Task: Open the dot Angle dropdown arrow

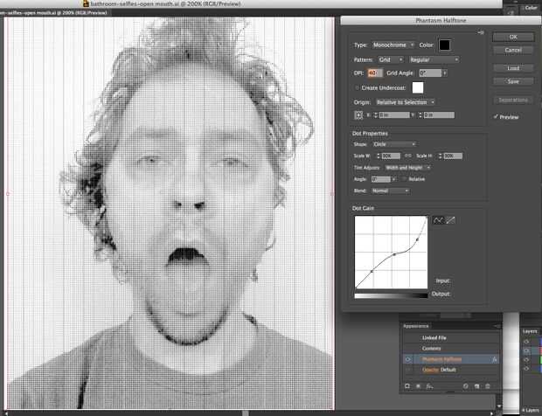Action: (393, 179)
